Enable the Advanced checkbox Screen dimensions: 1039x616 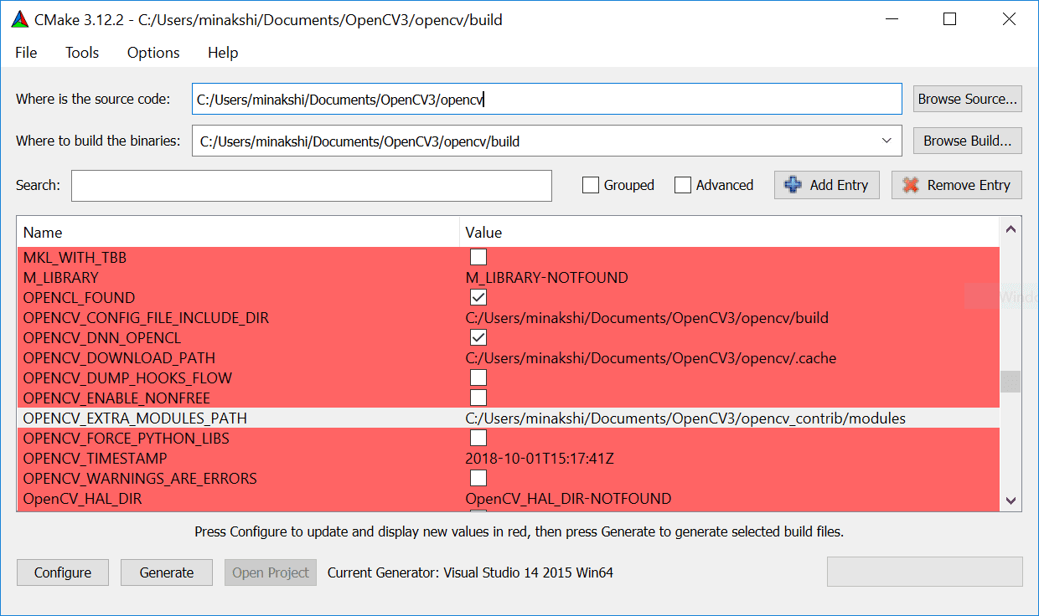683,185
